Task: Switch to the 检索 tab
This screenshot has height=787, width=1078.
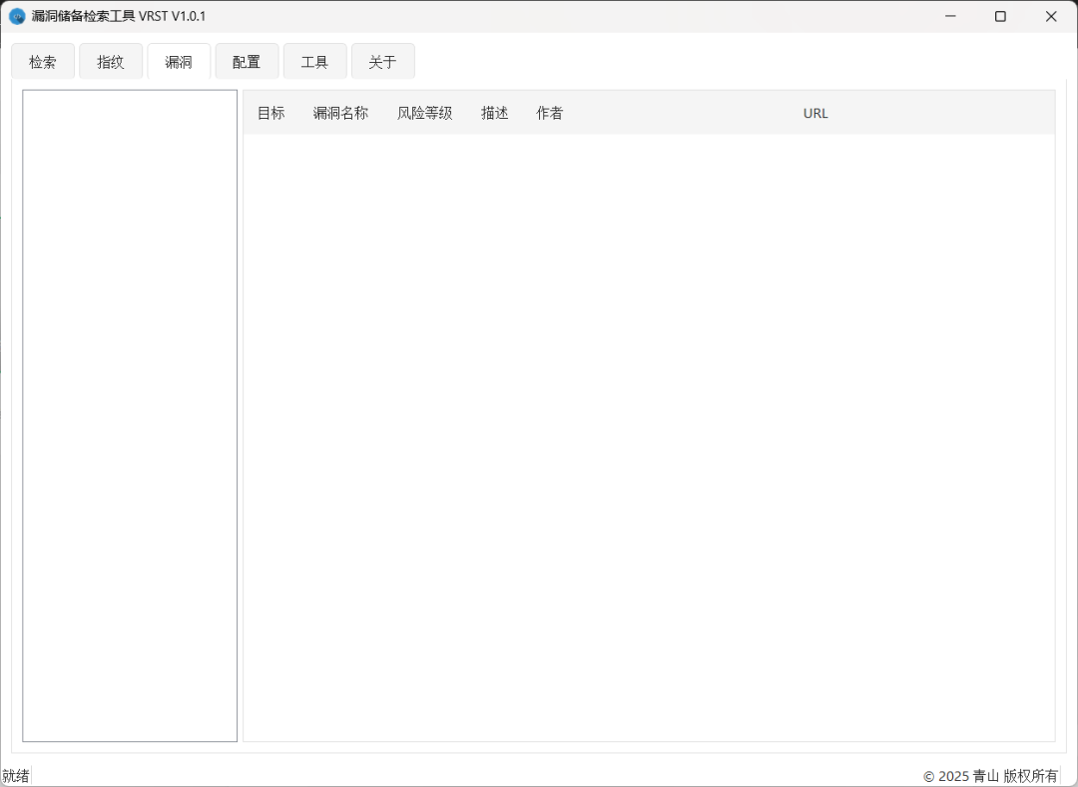Action: pos(43,62)
